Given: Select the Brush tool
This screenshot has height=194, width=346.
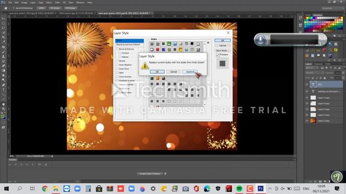Looking at the screenshot, I should click(x=3, y=52).
